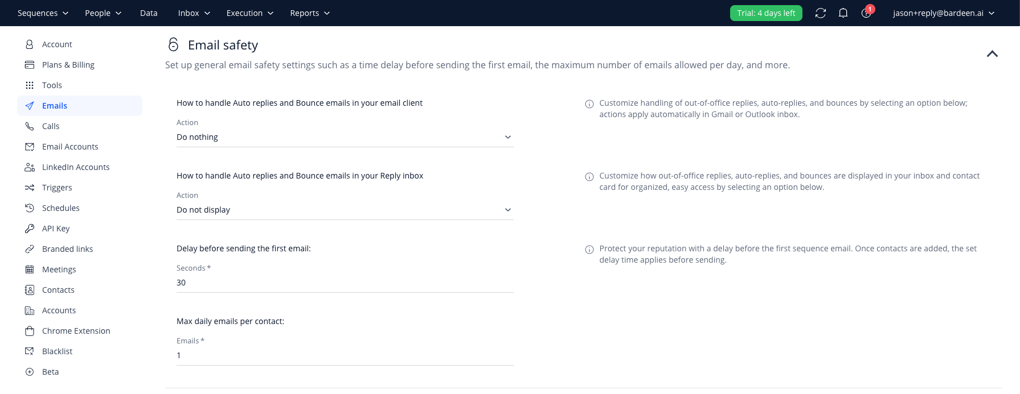1020x394 pixels.
Task: Click the Seconds delay input field
Action: coord(345,283)
